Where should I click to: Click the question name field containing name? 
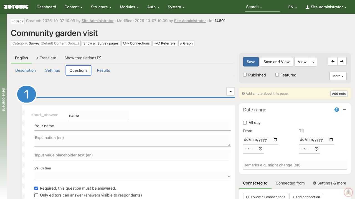point(98,115)
